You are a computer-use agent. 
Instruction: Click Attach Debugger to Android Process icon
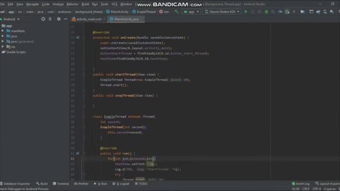[x=287, y=12]
